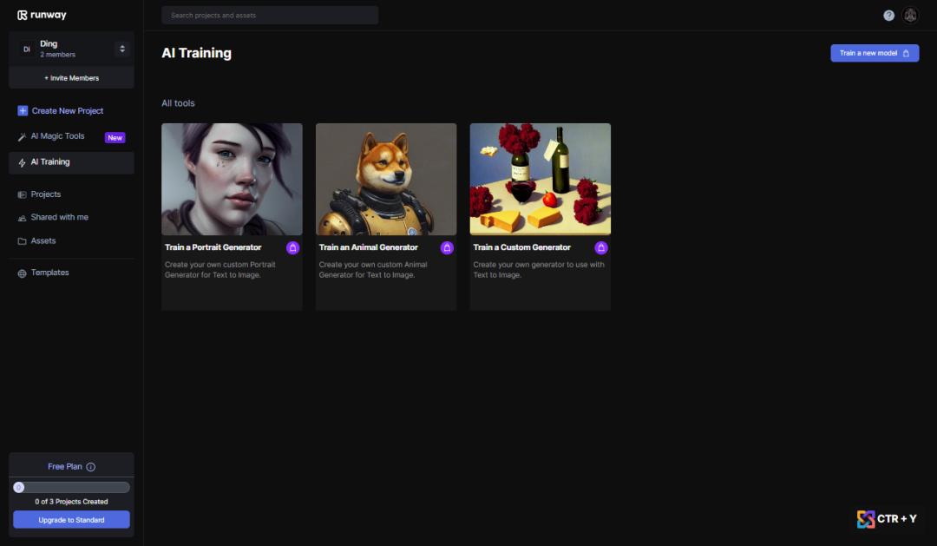Click the AI Training page heading

[x=196, y=53]
